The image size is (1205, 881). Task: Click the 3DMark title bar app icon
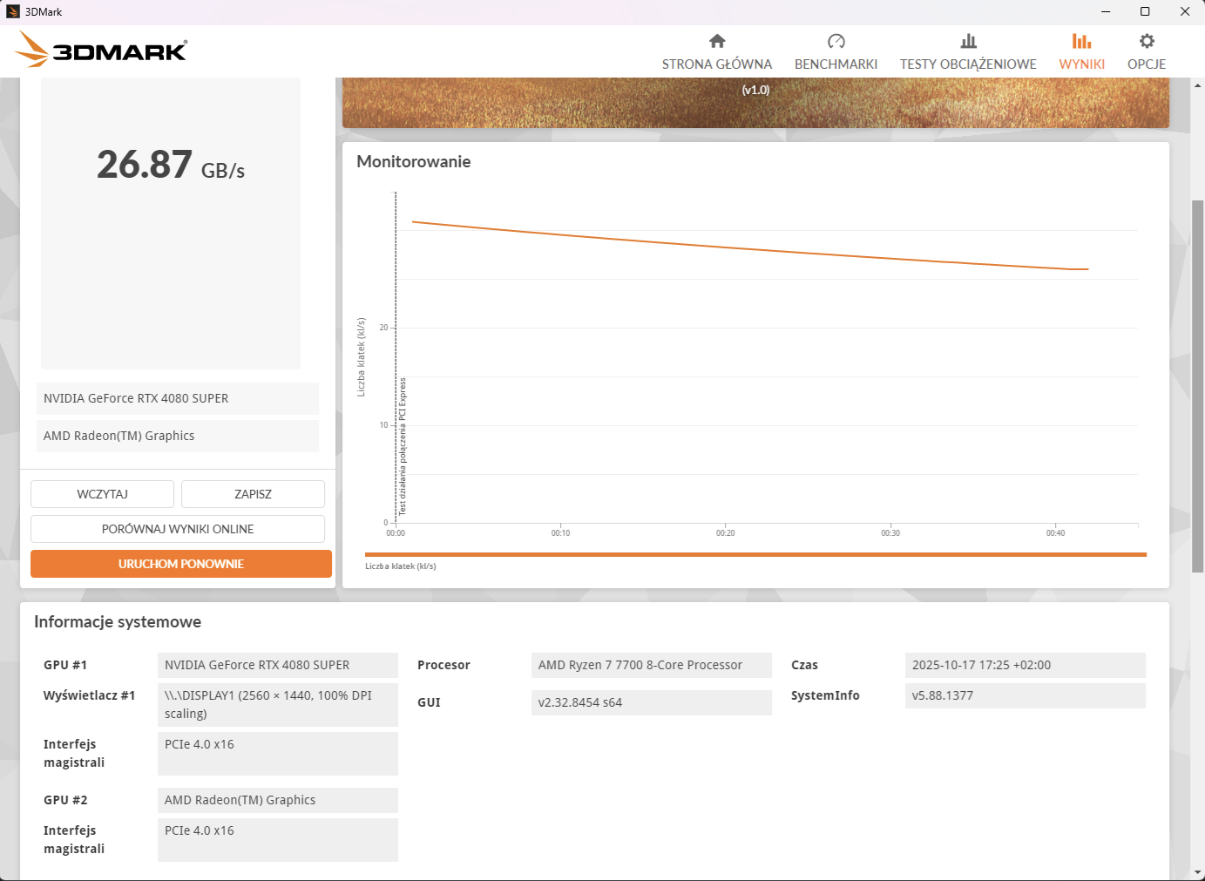click(x=12, y=11)
